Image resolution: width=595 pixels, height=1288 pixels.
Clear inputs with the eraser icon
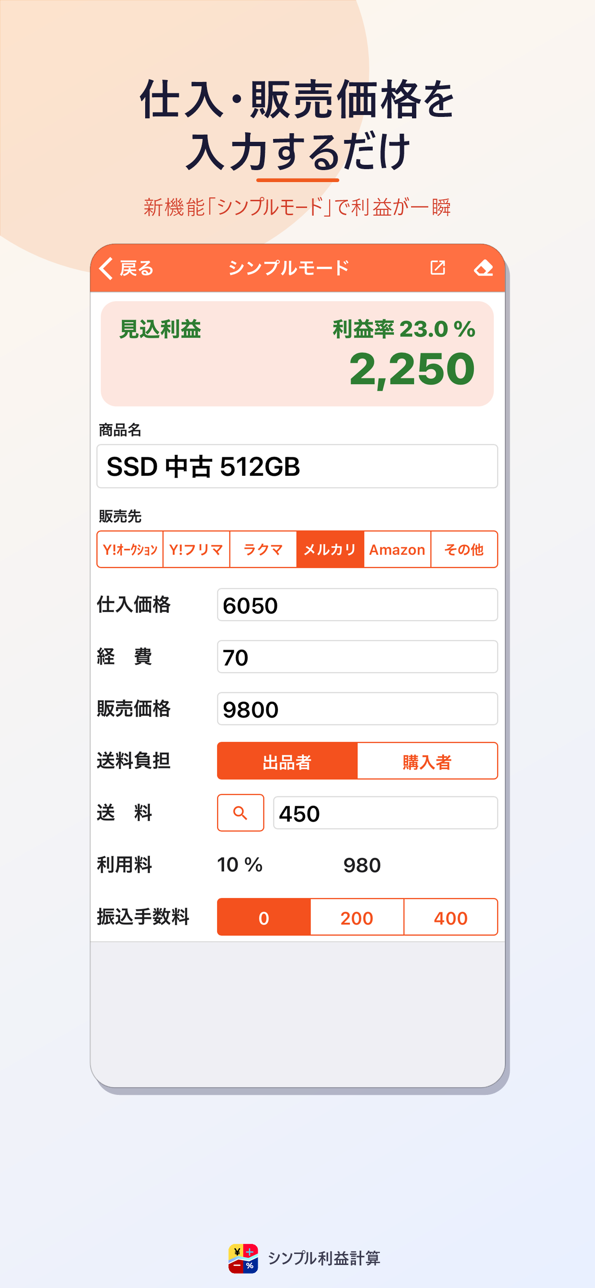[x=483, y=268]
